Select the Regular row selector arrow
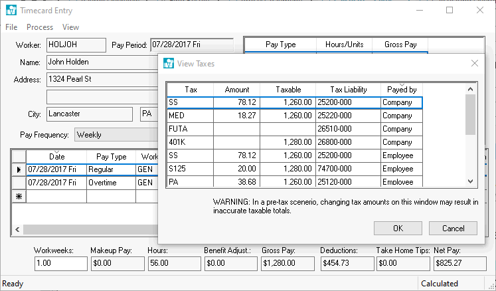The image size is (496, 291). click(x=19, y=169)
